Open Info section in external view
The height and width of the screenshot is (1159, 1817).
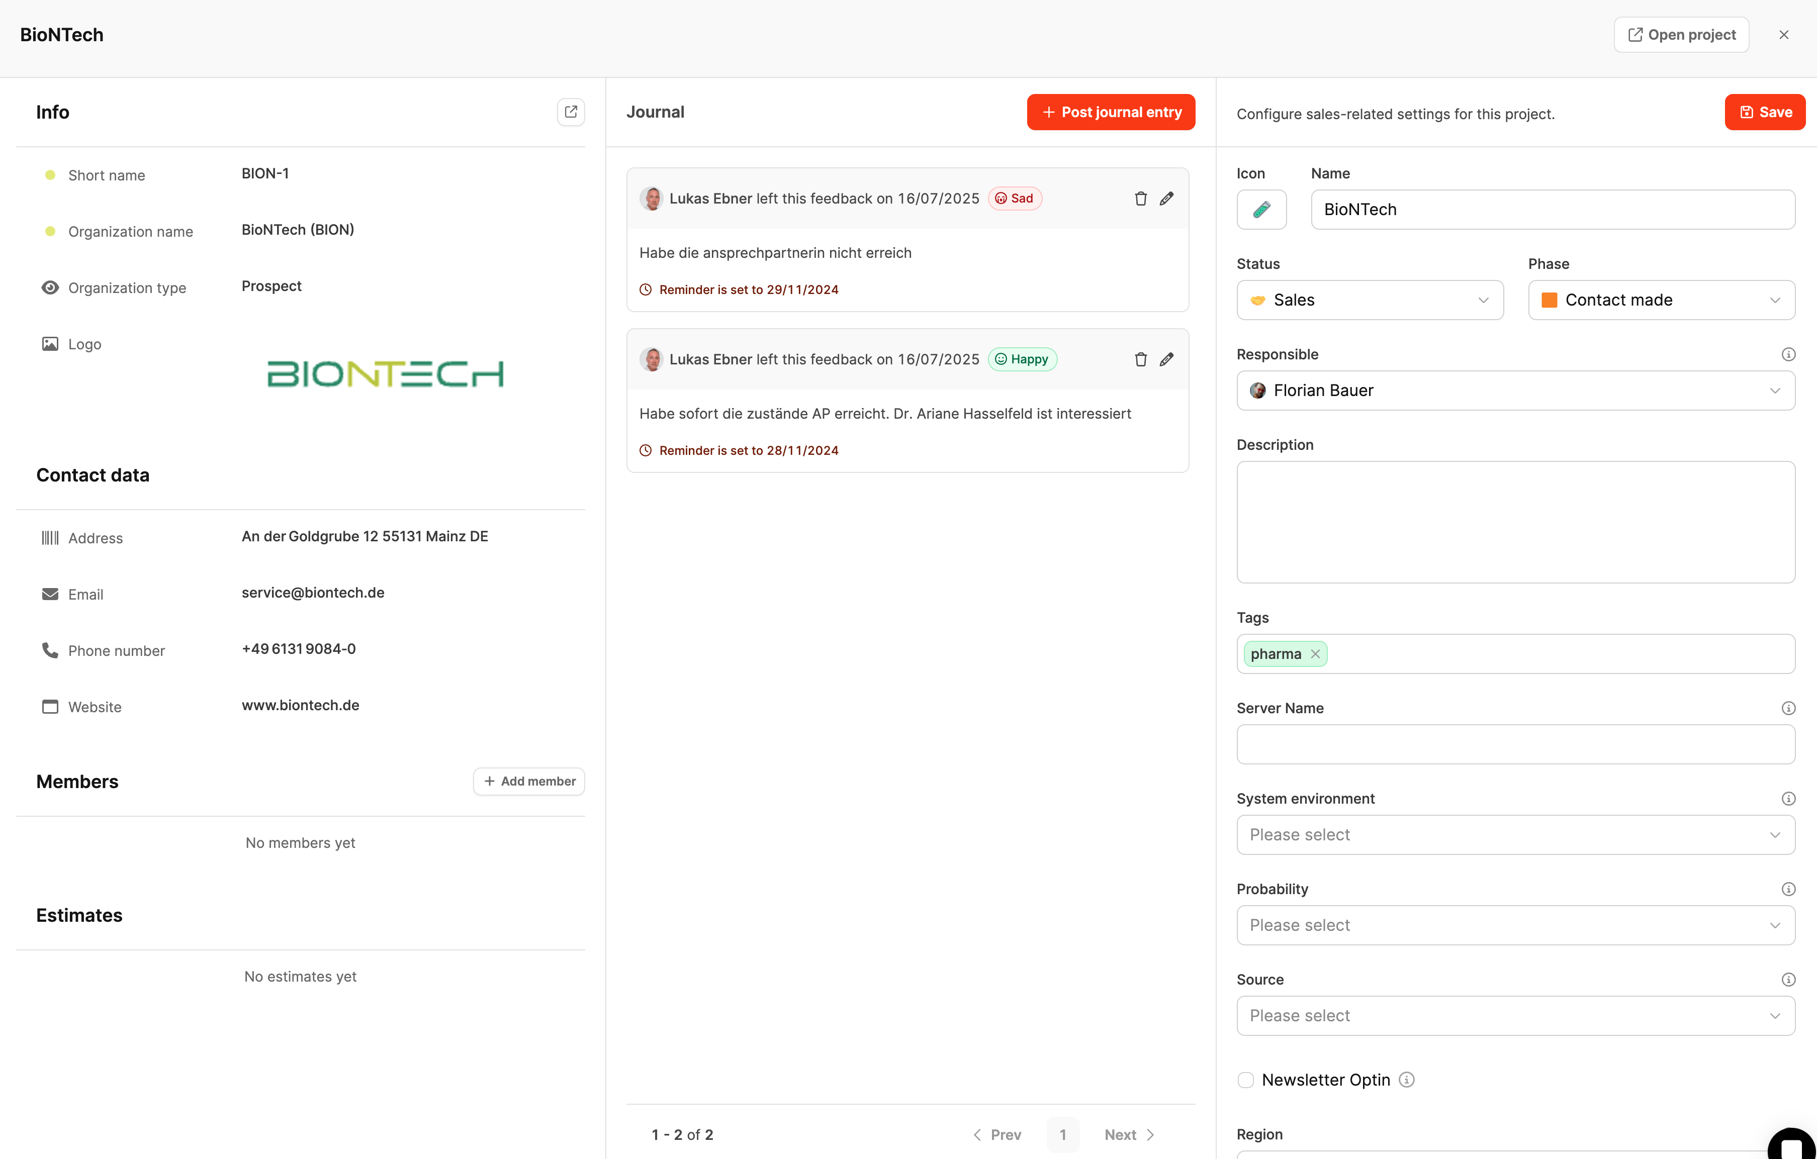[x=571, y=112]
